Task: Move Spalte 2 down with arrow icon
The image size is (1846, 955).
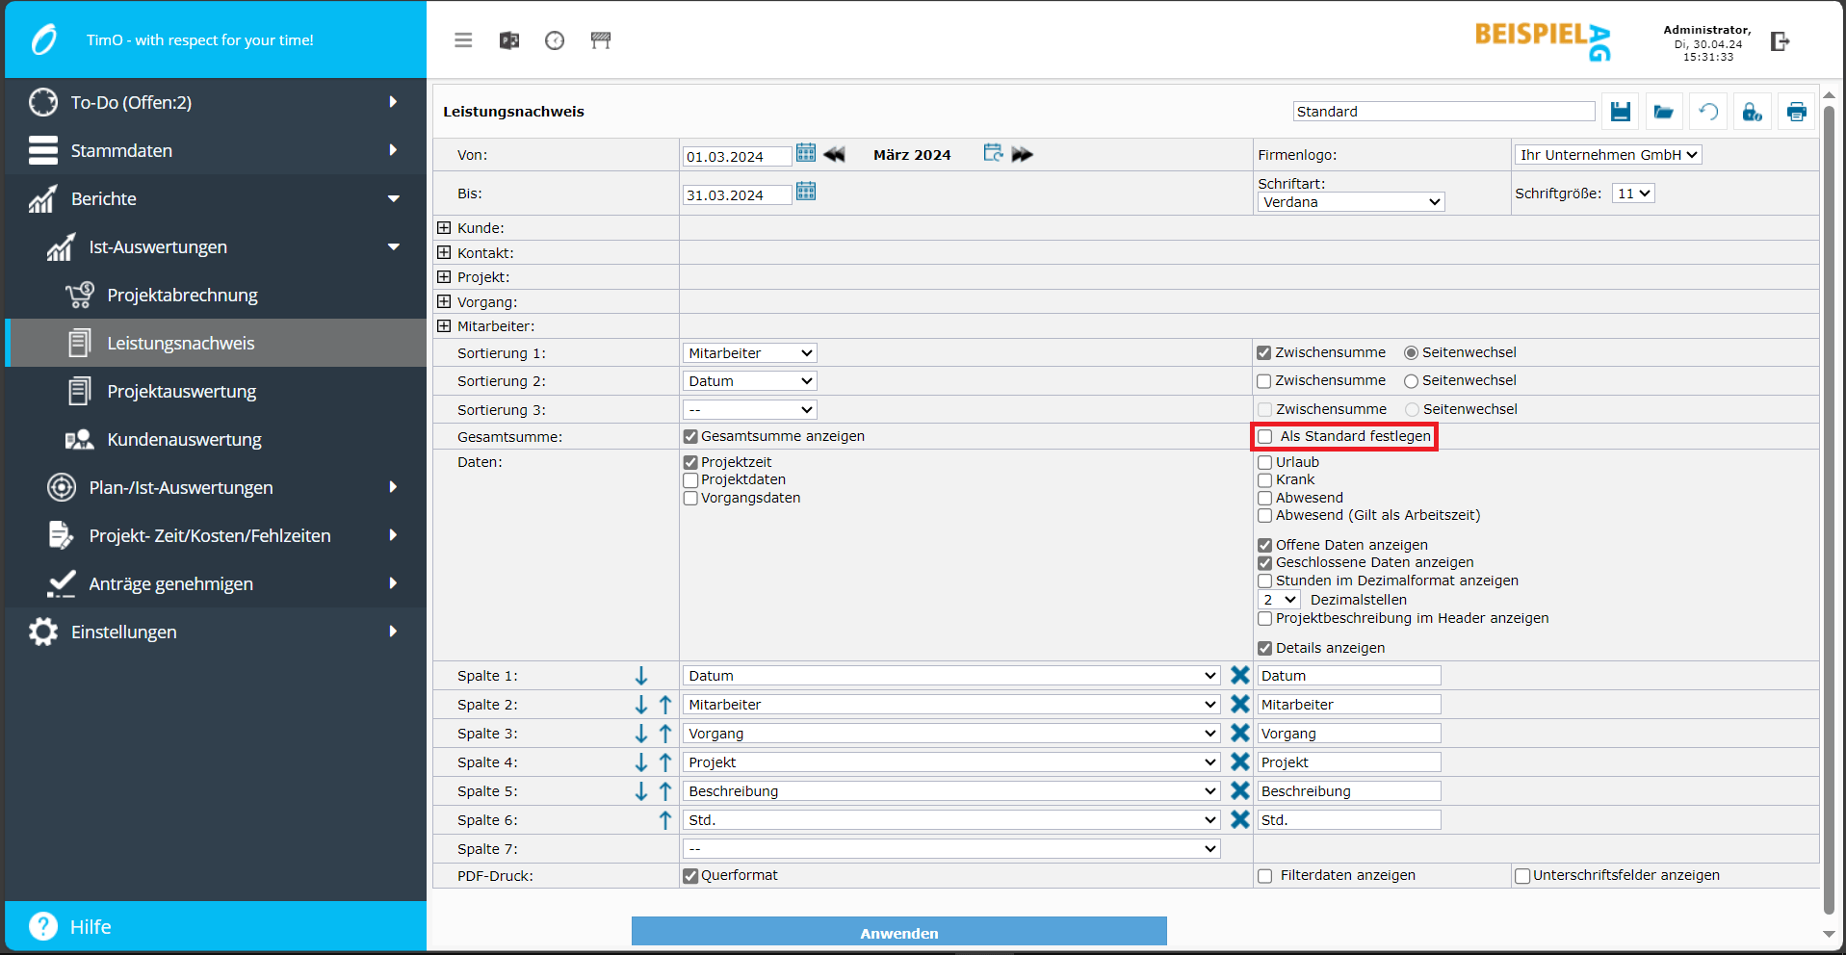Action: 641,705
